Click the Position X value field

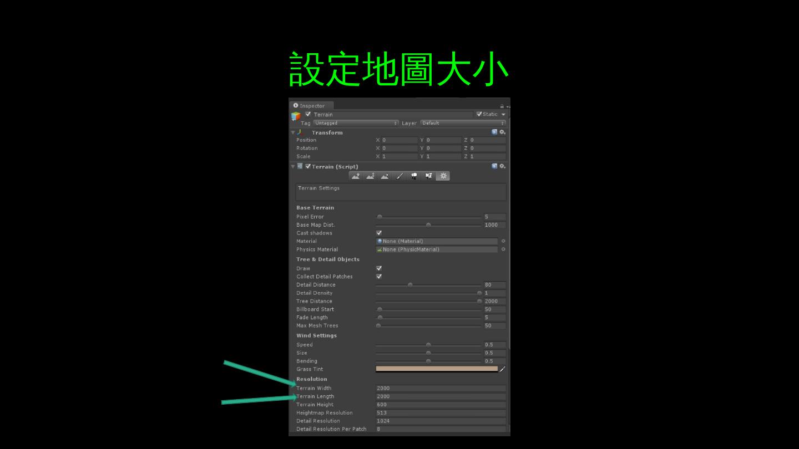399,140
